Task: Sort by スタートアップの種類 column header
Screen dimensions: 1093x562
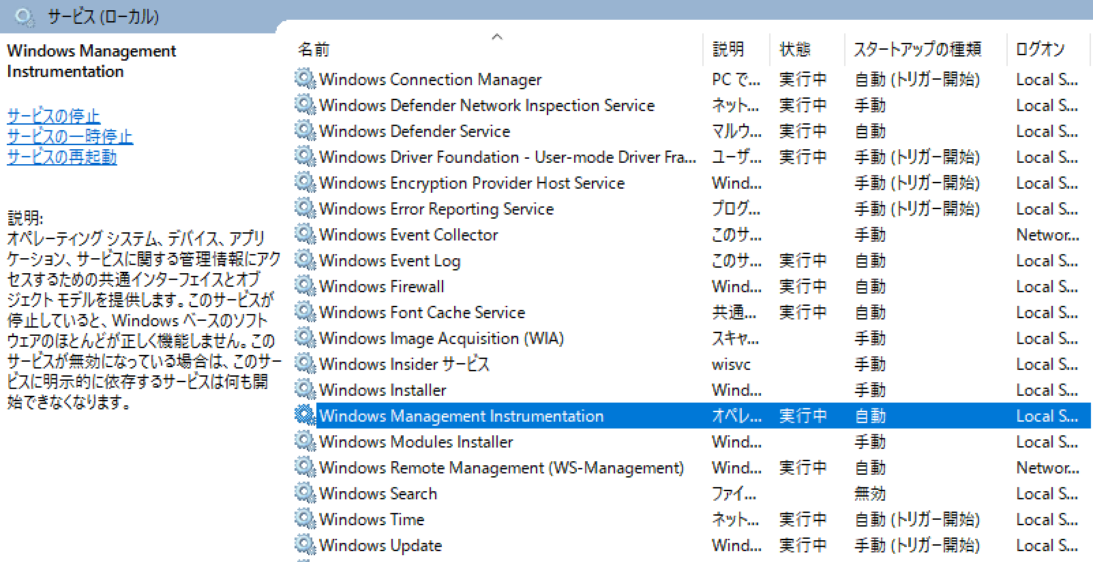Action: pyautogui.click(x=917, y=49)
